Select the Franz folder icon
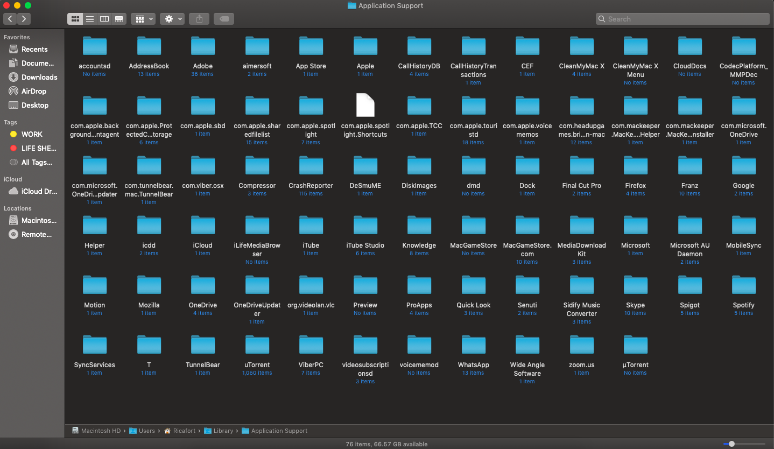Screen dimensions: 774x449 tap(690, 166)
